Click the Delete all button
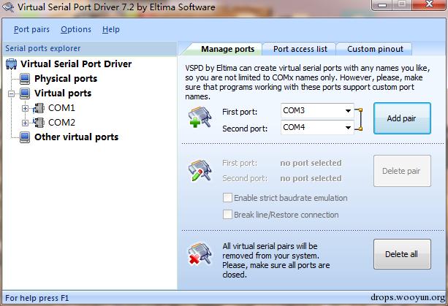The image size is (448, 306). pyautogui.click(x=402, y=254)
